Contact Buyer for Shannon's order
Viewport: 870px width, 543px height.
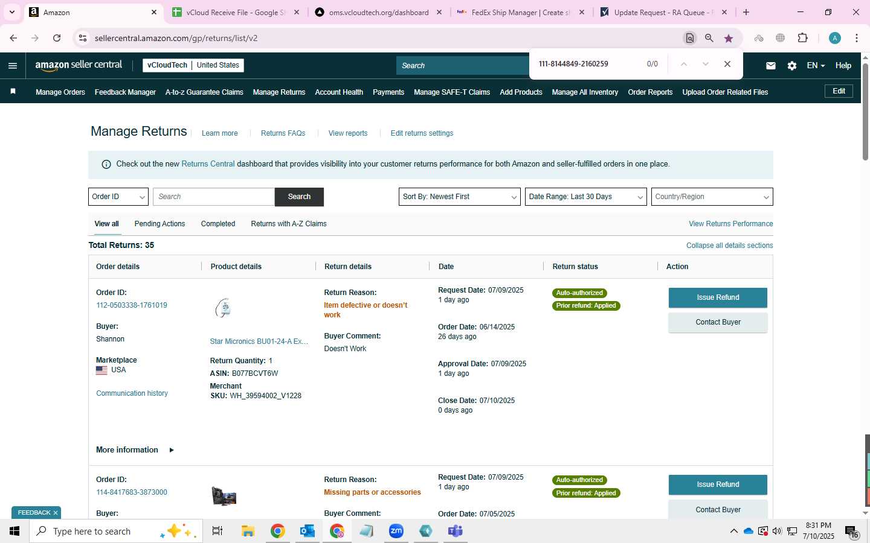click(x=718, y=322)
